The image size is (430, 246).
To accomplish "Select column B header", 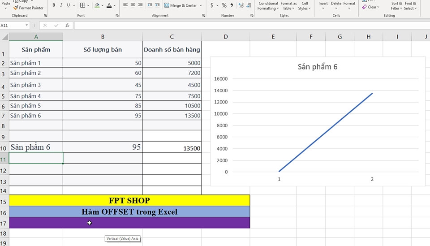I will pyautogui.click(x=103, y=37).
